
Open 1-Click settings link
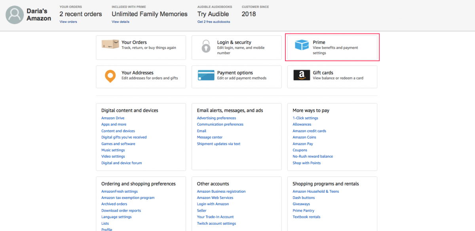pyautogui.click(x=306, y=118)
